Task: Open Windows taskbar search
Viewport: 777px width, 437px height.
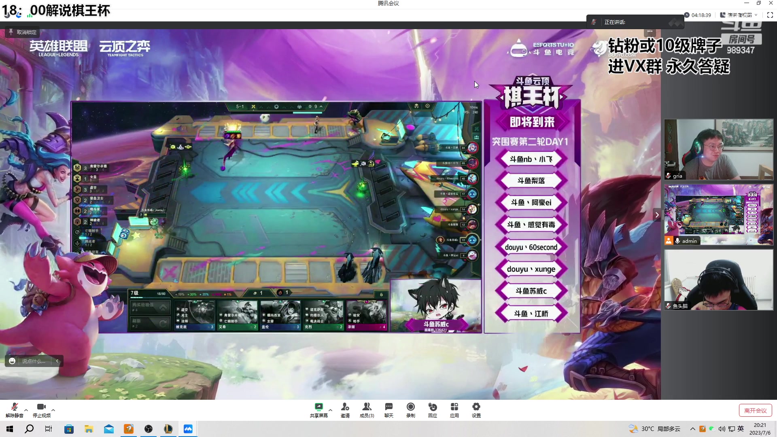Action: [x=29, y=429]
